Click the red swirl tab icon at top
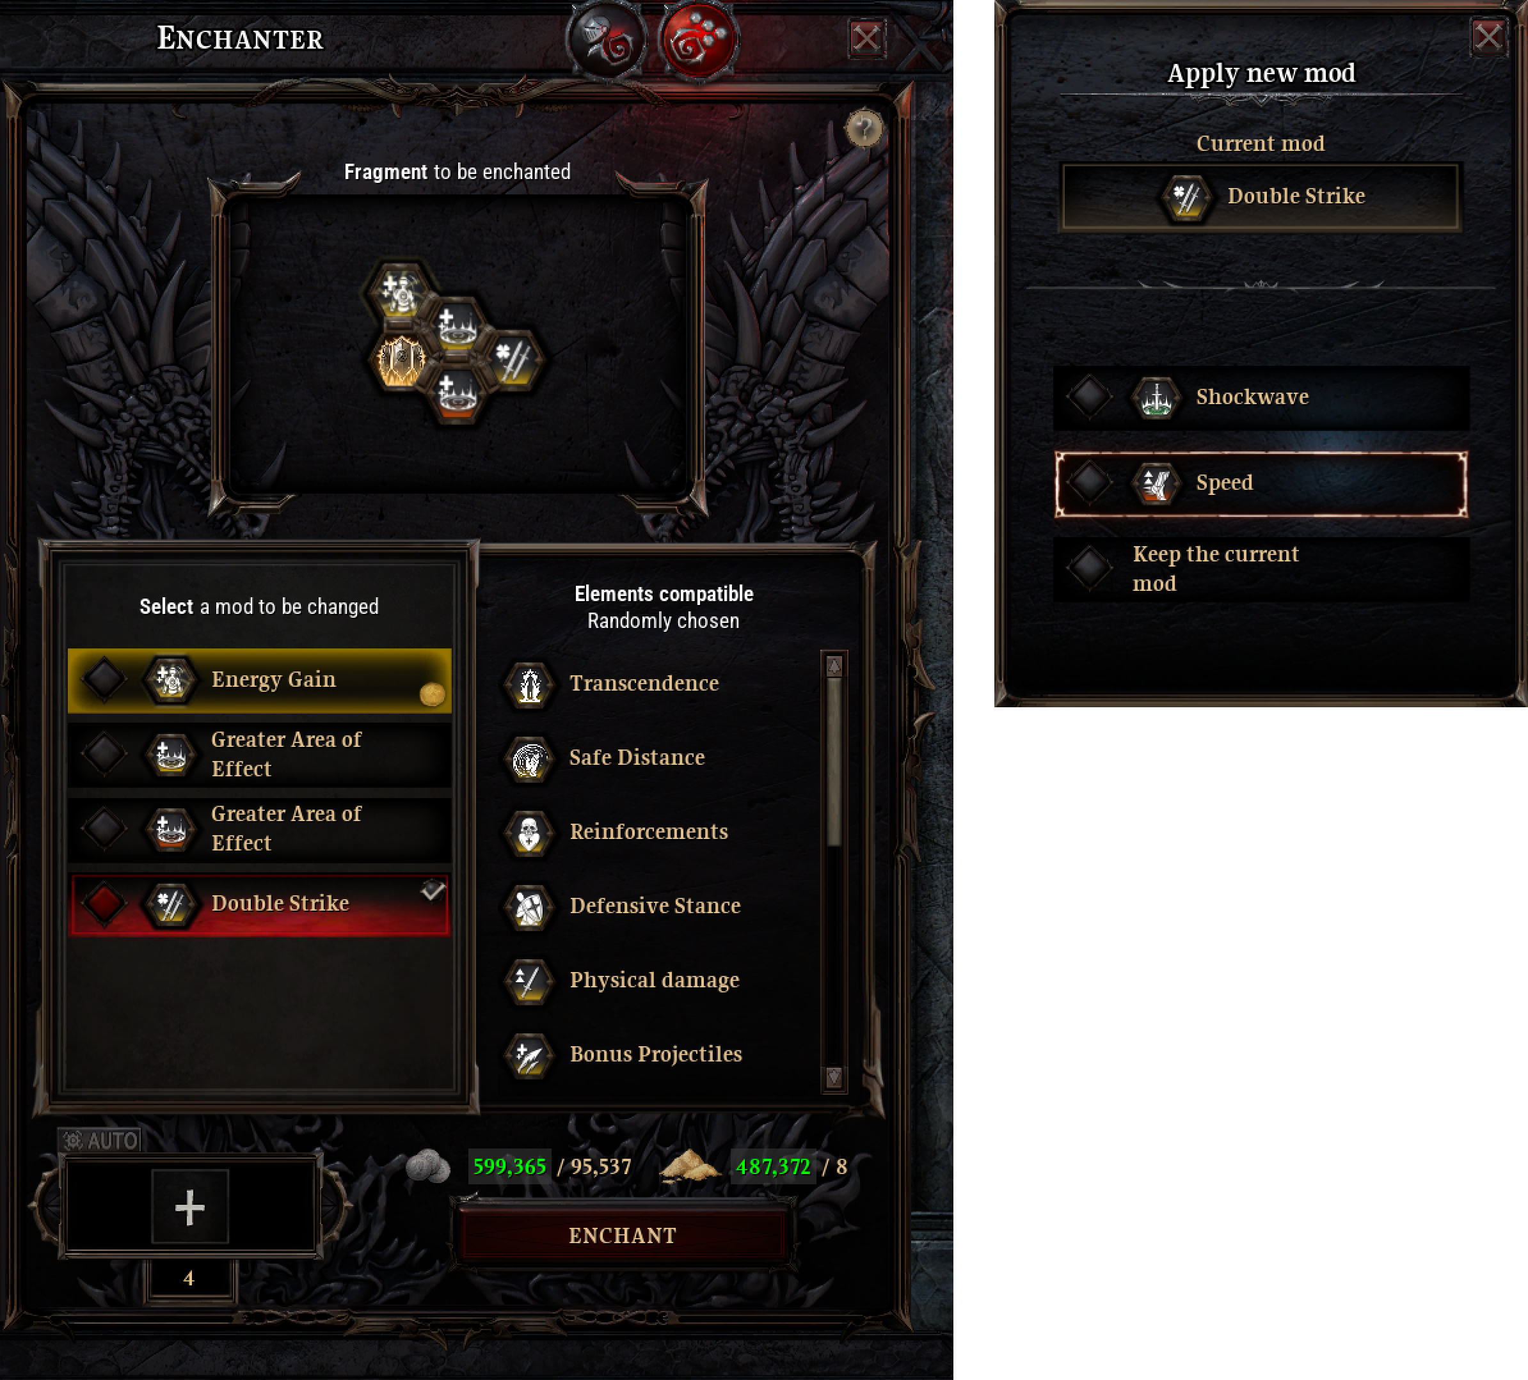The image size is (1528, 1380). (x=699, y=40)
